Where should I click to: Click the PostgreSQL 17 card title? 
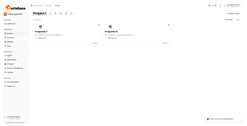click(41, 32)
